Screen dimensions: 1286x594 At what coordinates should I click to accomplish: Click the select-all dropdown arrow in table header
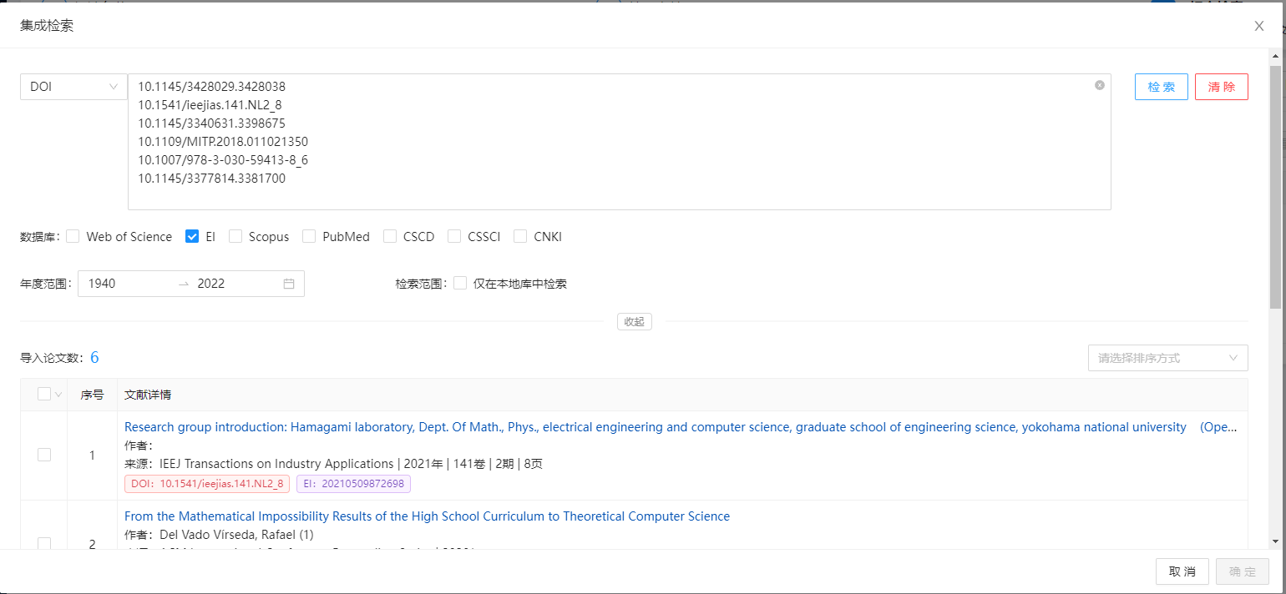pyautogui.click(x=58, y=395)
